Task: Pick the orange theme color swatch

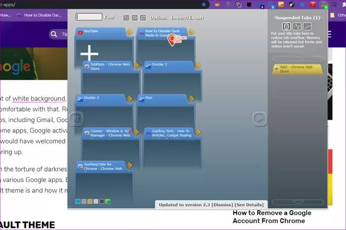Action: tap(90, 201)
